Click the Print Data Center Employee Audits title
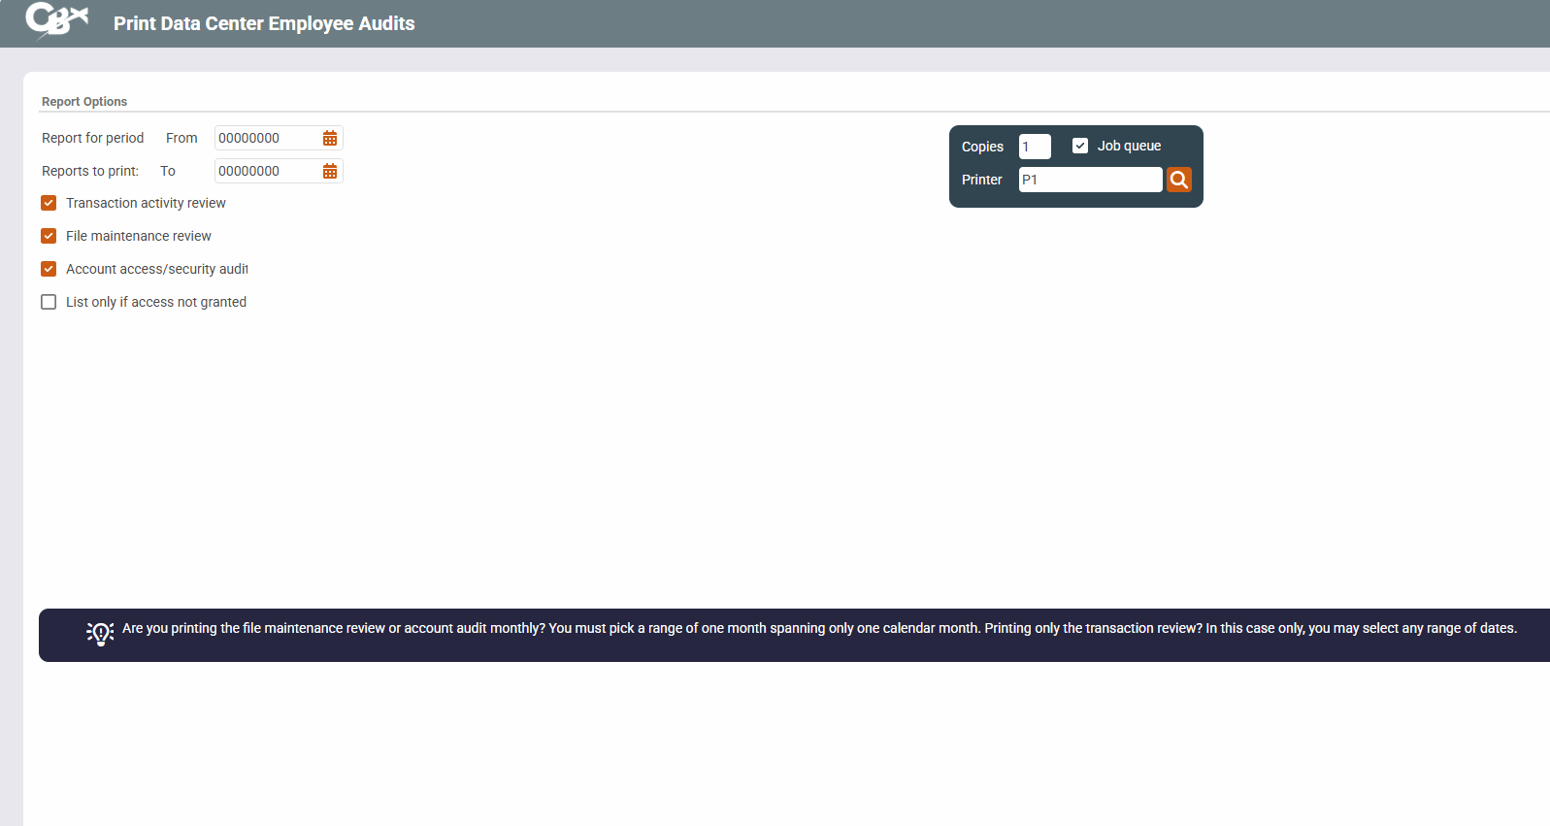 tap(264, 23)
